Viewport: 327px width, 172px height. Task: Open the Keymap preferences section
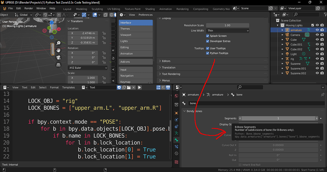pos(136,82)
